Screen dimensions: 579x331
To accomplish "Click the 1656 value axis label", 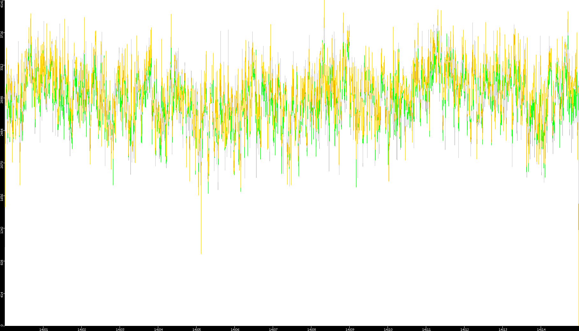I will click(2, 198).
